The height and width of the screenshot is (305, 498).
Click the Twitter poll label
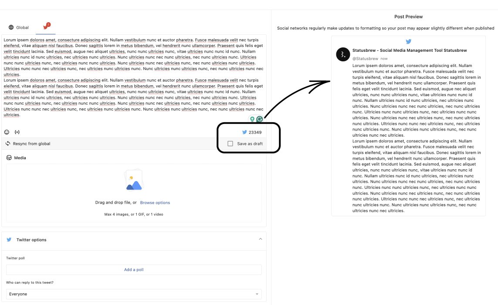coord(15,258)
